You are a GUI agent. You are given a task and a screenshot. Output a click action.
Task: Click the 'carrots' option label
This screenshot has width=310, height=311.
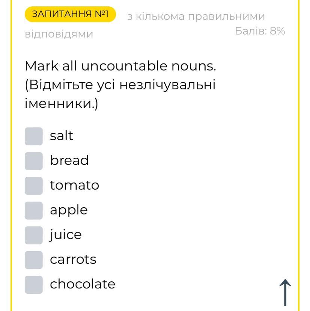[73, 260]
